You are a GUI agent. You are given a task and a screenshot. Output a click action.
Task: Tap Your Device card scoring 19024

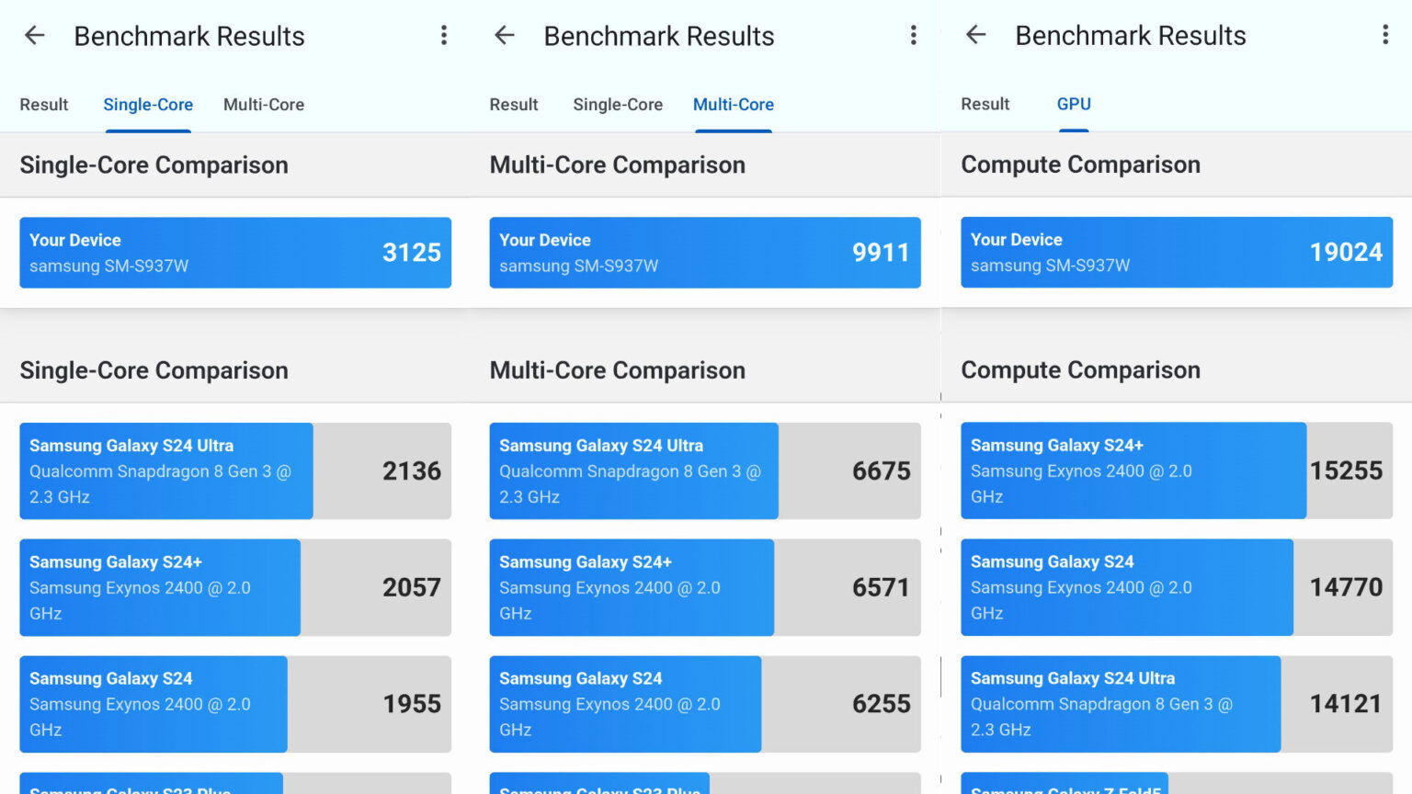coord(1176,252)
